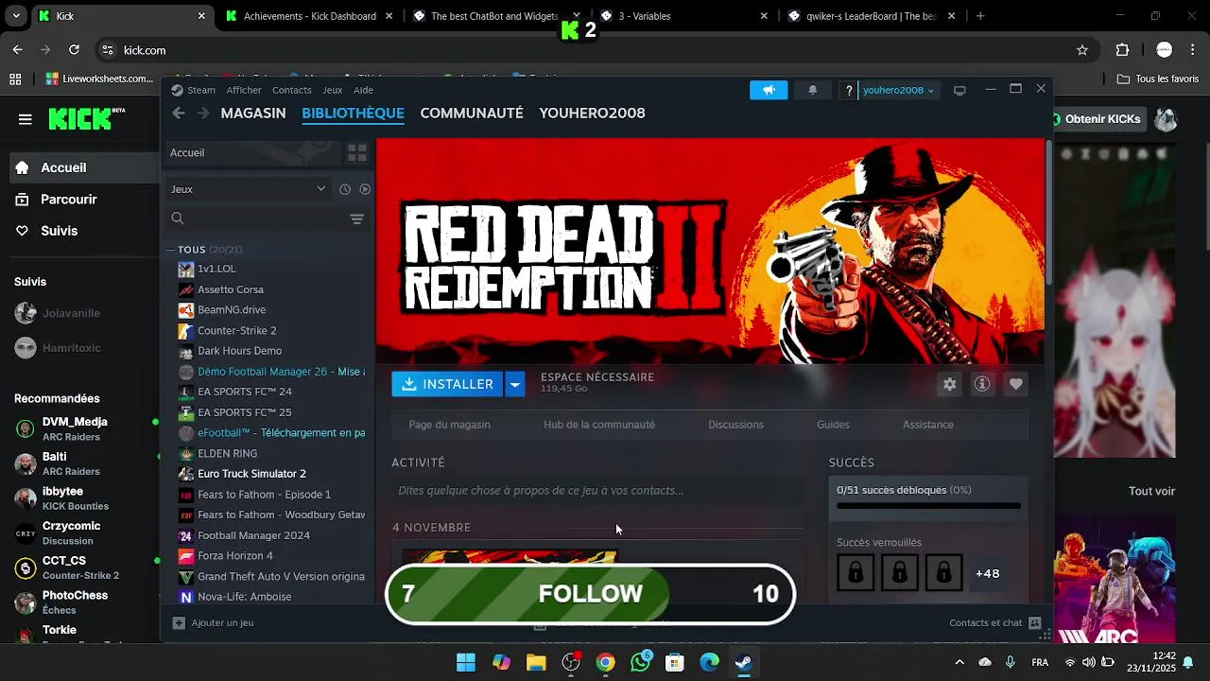Viewport: 1210px width, 681px height.
Task: Open Parcourir in Kick sidebar
Action: click(x=69, y=200)
